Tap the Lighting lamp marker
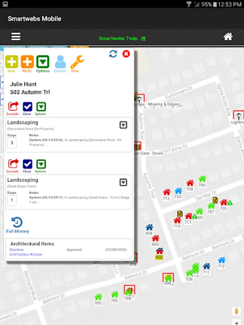 pyautogui.click(x=239, y=116)
